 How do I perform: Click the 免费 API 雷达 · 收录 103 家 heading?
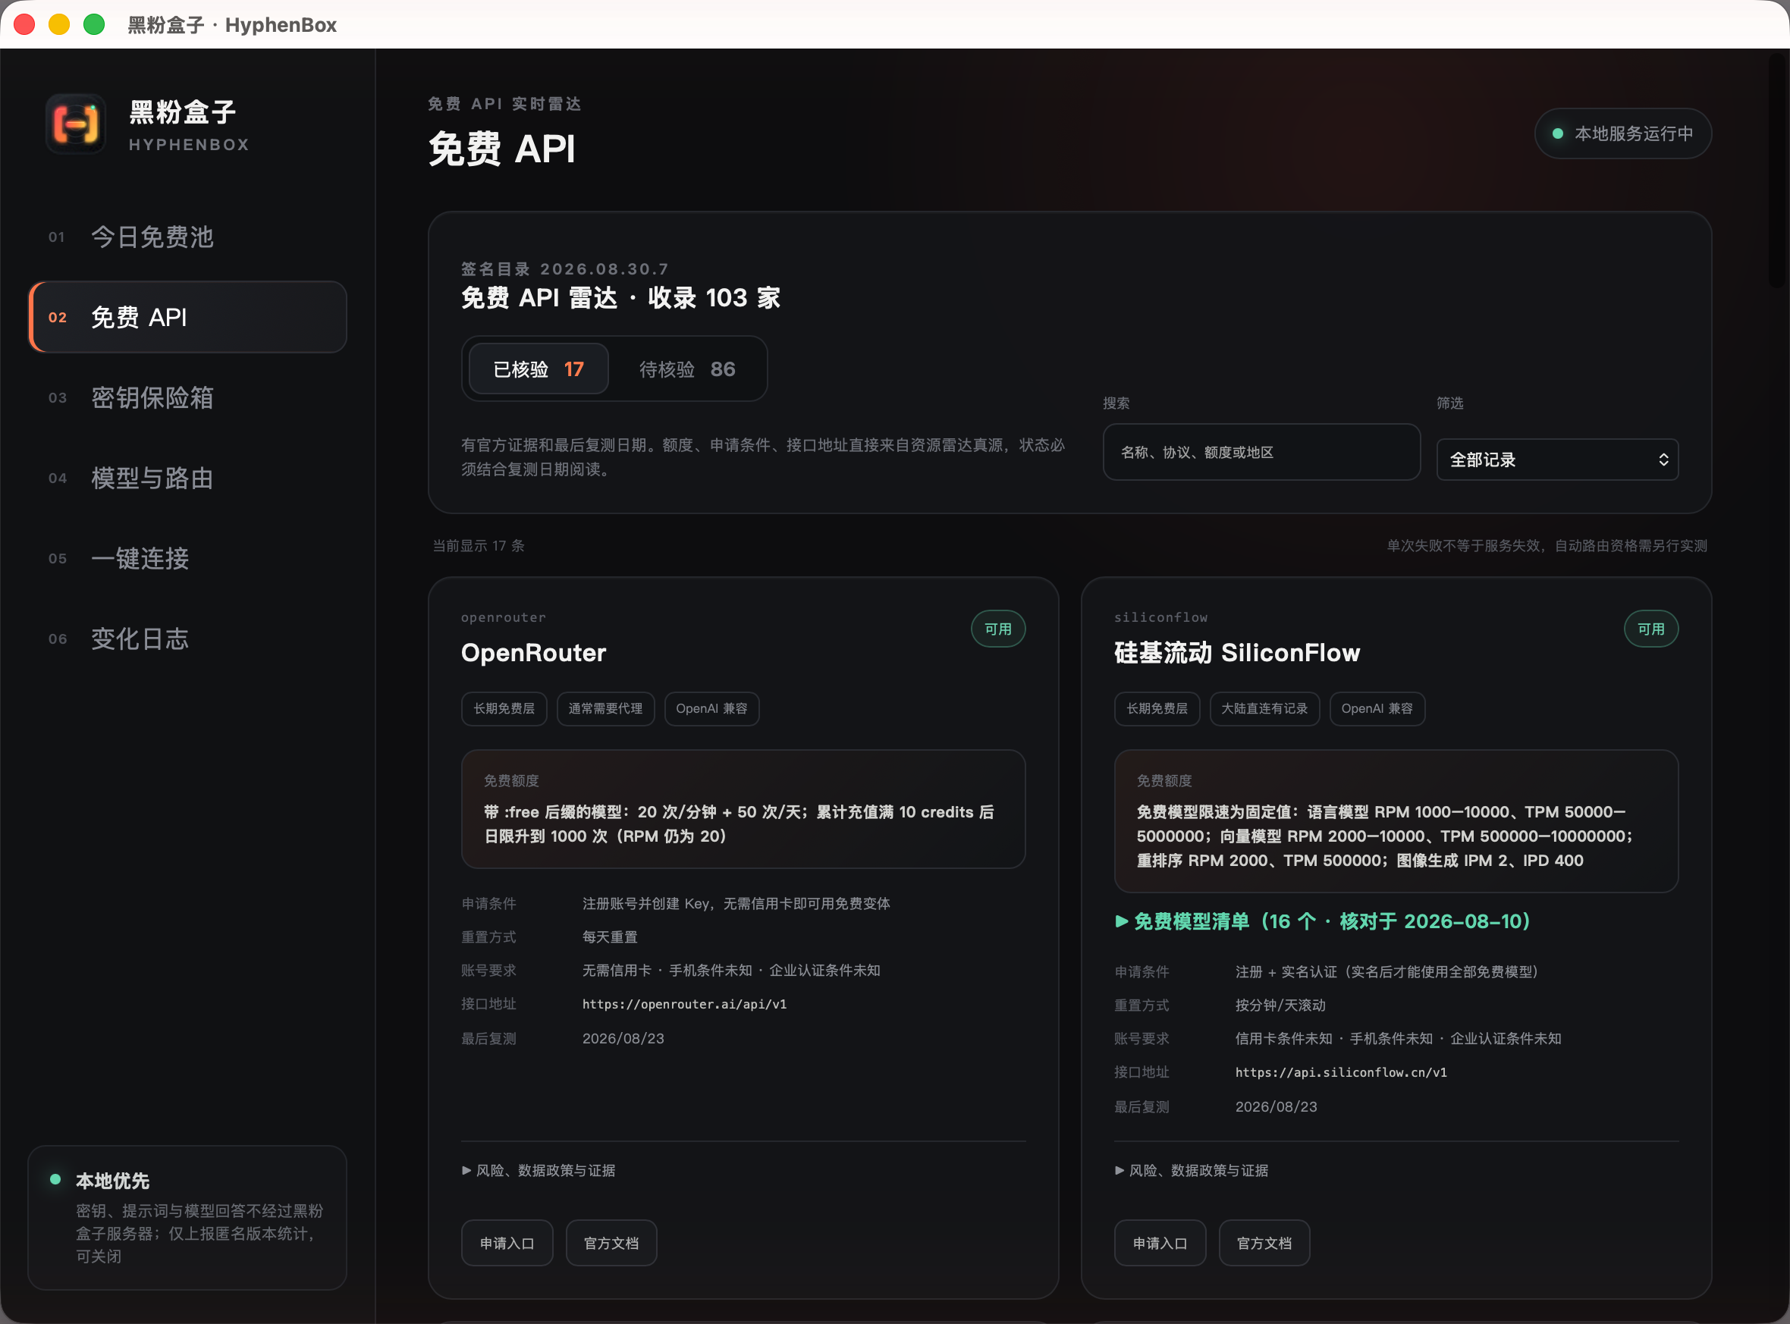[620, 298]
